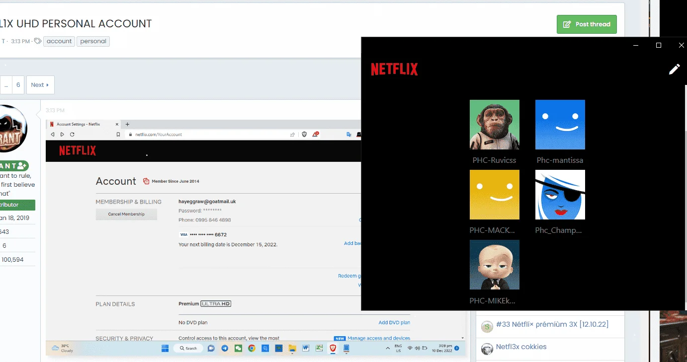This screenshot has height=362, width=687.
Task: Pick the PHC-MIKEk boss baby profile
Action: 495,265
